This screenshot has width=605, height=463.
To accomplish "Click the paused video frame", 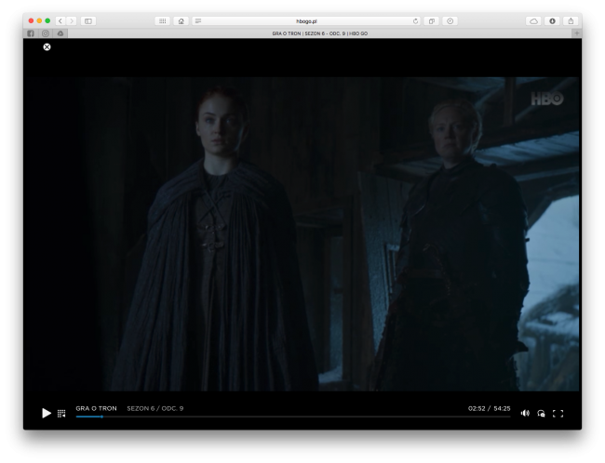I will click(x=302, y=234).
